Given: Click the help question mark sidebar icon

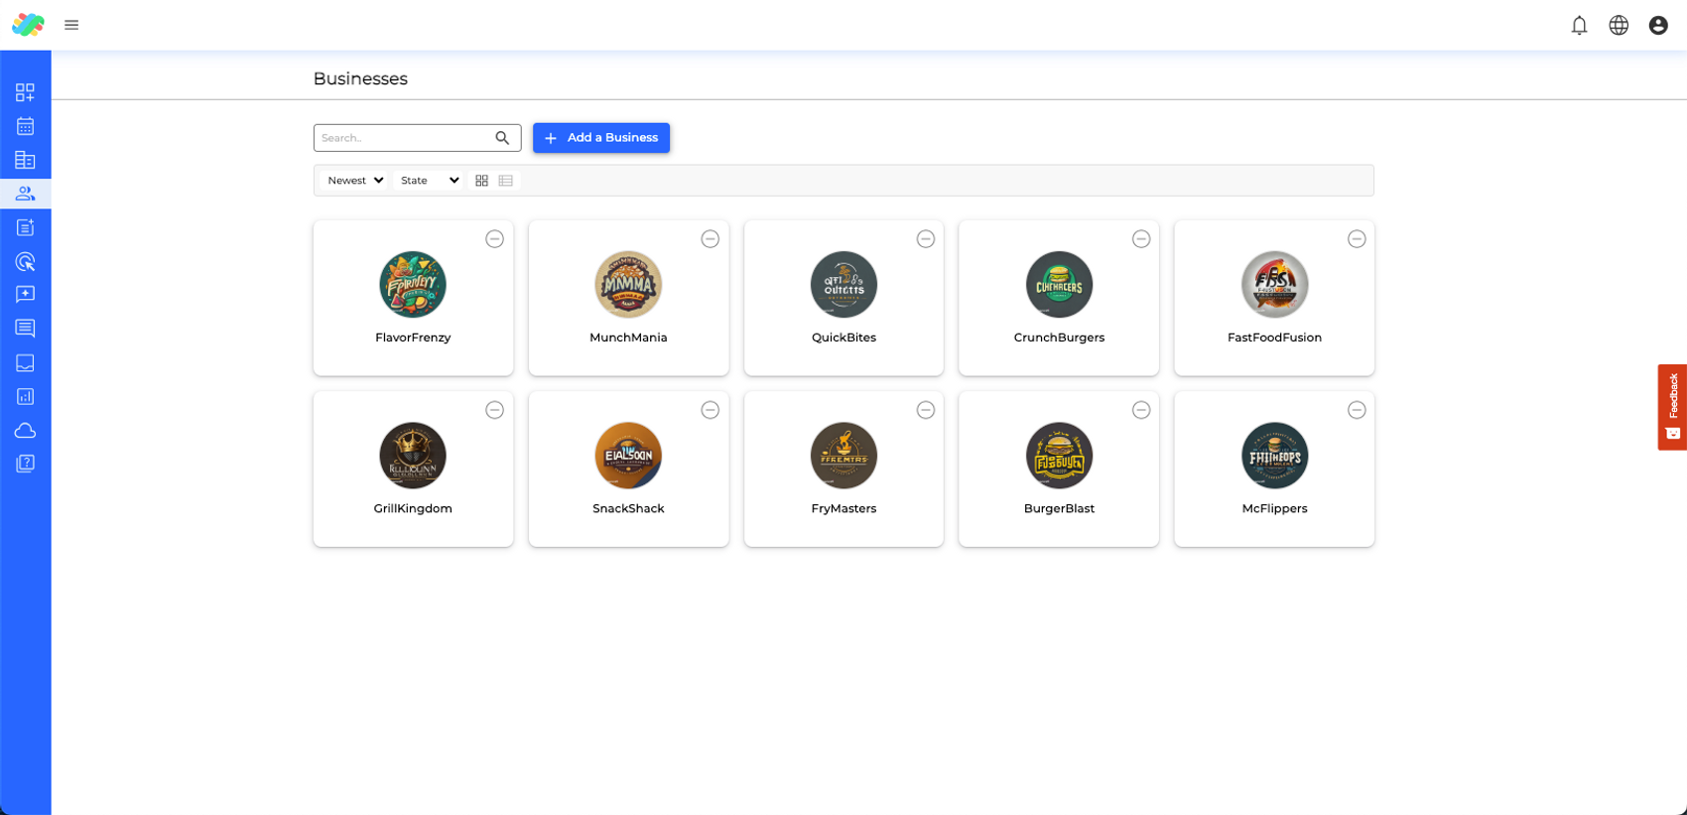Looking at the screenshot, I should point(25,464).
